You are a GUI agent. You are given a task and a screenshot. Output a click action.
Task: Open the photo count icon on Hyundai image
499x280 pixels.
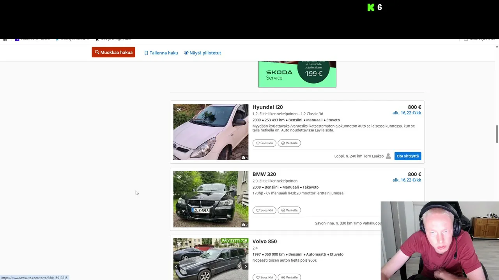coord(244,157)
